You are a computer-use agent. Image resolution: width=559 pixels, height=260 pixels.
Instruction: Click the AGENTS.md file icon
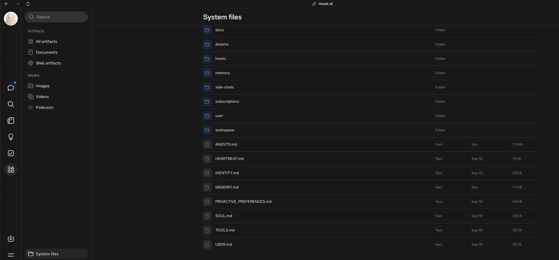pos(207,144)
